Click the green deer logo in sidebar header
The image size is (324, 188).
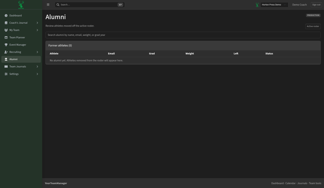click(x=21, y=4)
